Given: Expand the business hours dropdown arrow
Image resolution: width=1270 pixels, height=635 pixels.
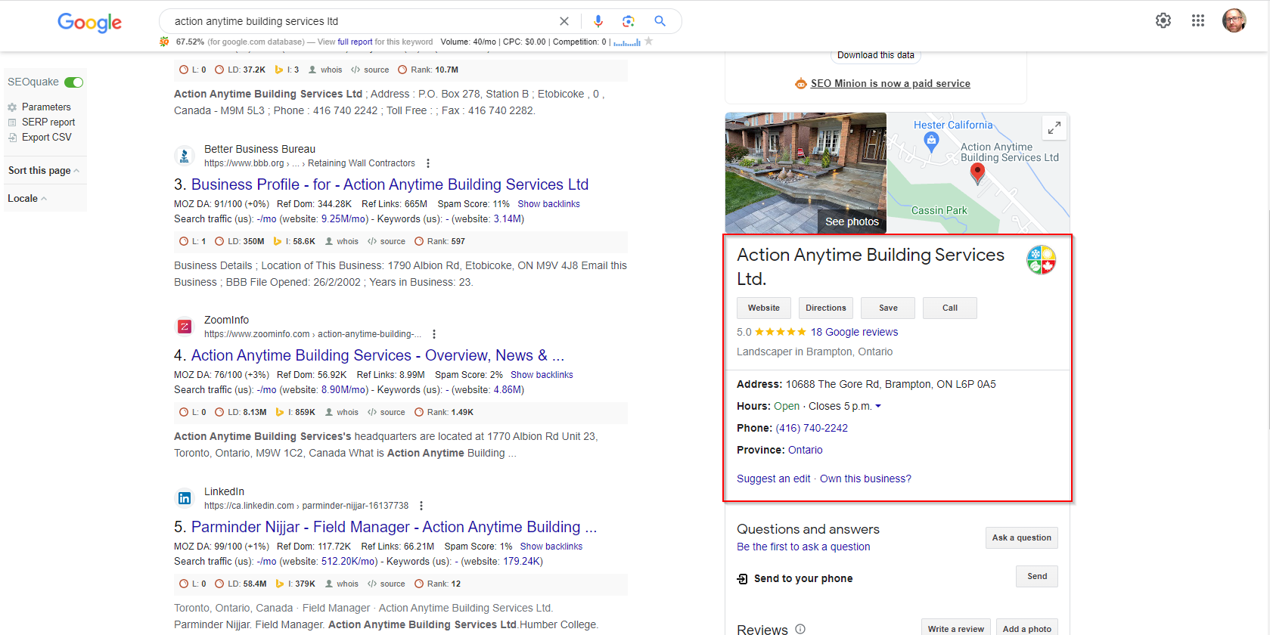Looking at the screenshot, I should point(878,407).
